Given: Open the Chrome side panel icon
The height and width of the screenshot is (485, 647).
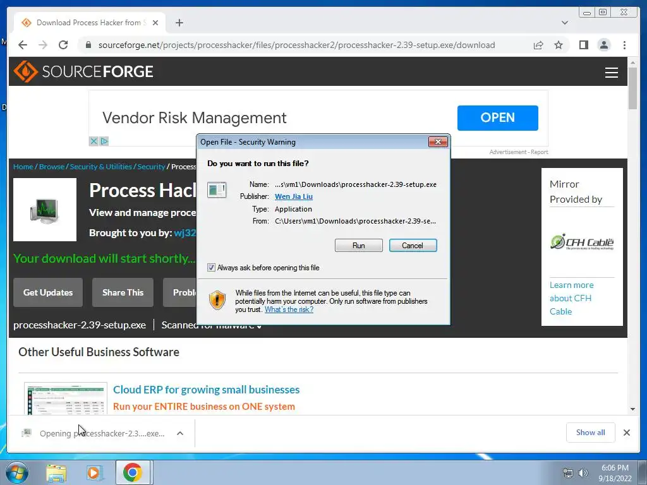Looking at the screenshot, I should click(583, 45).
